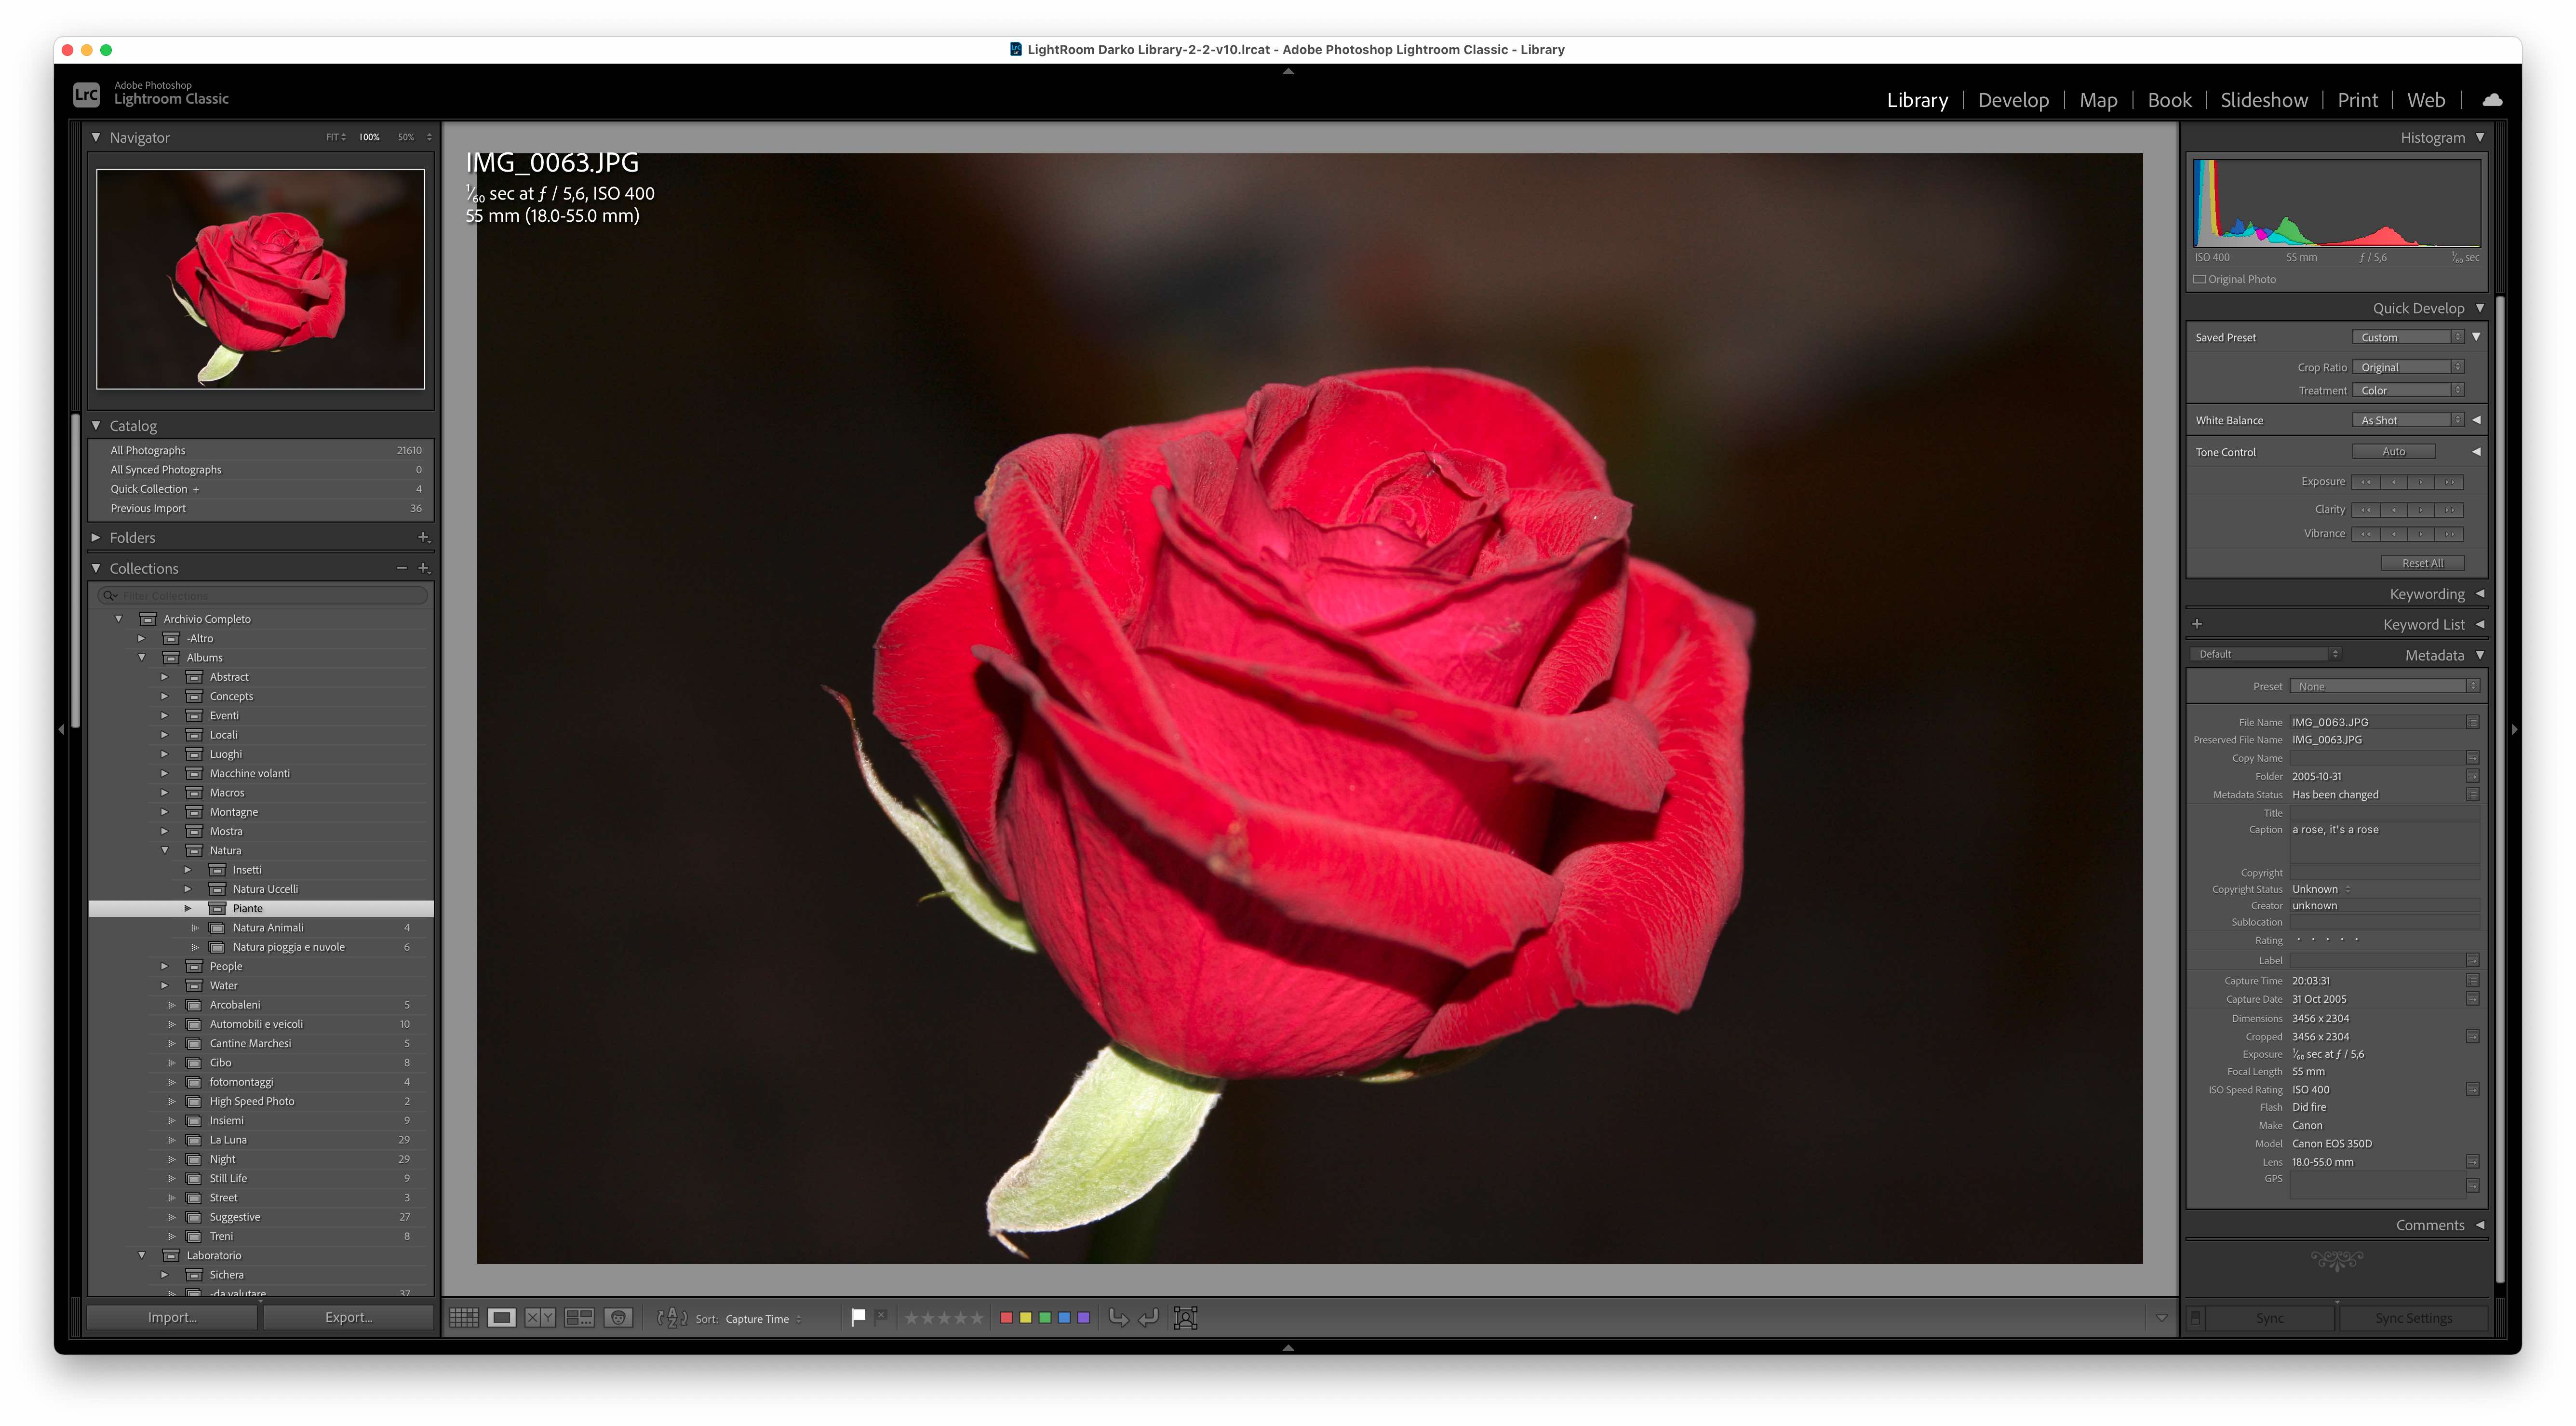Open the Book module

pos(2169,100)
